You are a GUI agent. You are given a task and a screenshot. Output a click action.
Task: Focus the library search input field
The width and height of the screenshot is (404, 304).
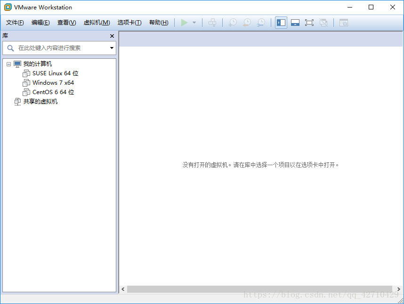coord(59,48)
